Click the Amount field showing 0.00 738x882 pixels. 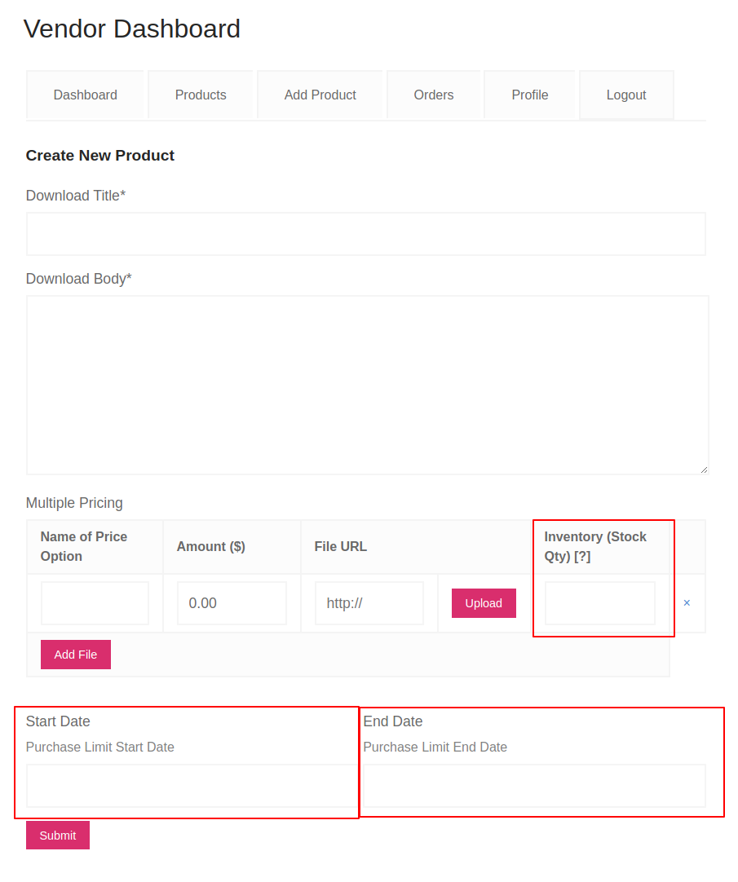(x=232, y=603)
